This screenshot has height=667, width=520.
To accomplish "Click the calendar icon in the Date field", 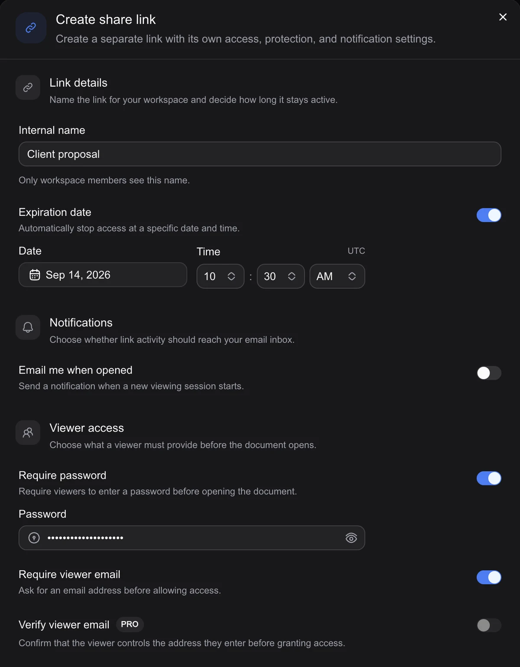I will point(35,275).
